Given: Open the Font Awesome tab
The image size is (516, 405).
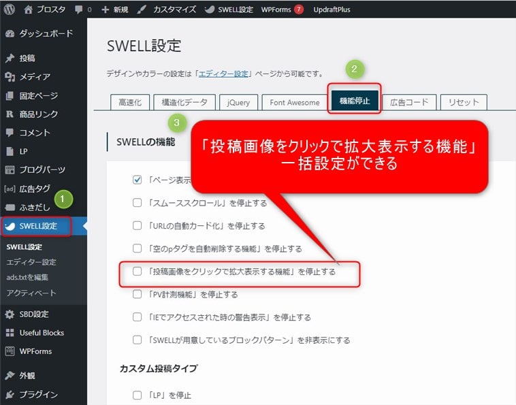Looking at the screenshot, I should point(295,102).
